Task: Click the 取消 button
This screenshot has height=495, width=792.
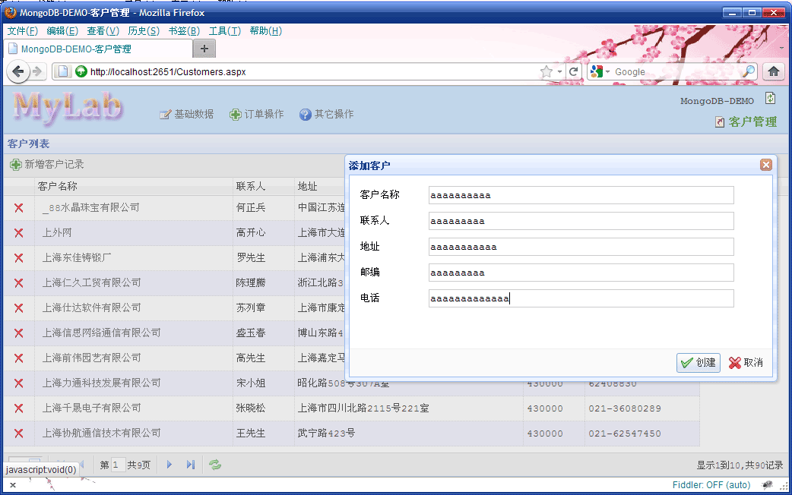Action: 746,363
